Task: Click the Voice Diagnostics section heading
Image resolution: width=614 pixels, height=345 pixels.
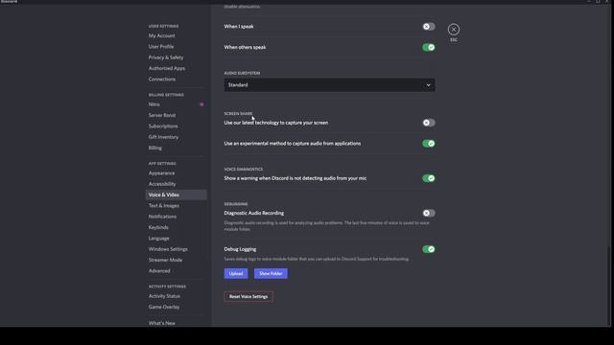Action: (x=243, y=170)
